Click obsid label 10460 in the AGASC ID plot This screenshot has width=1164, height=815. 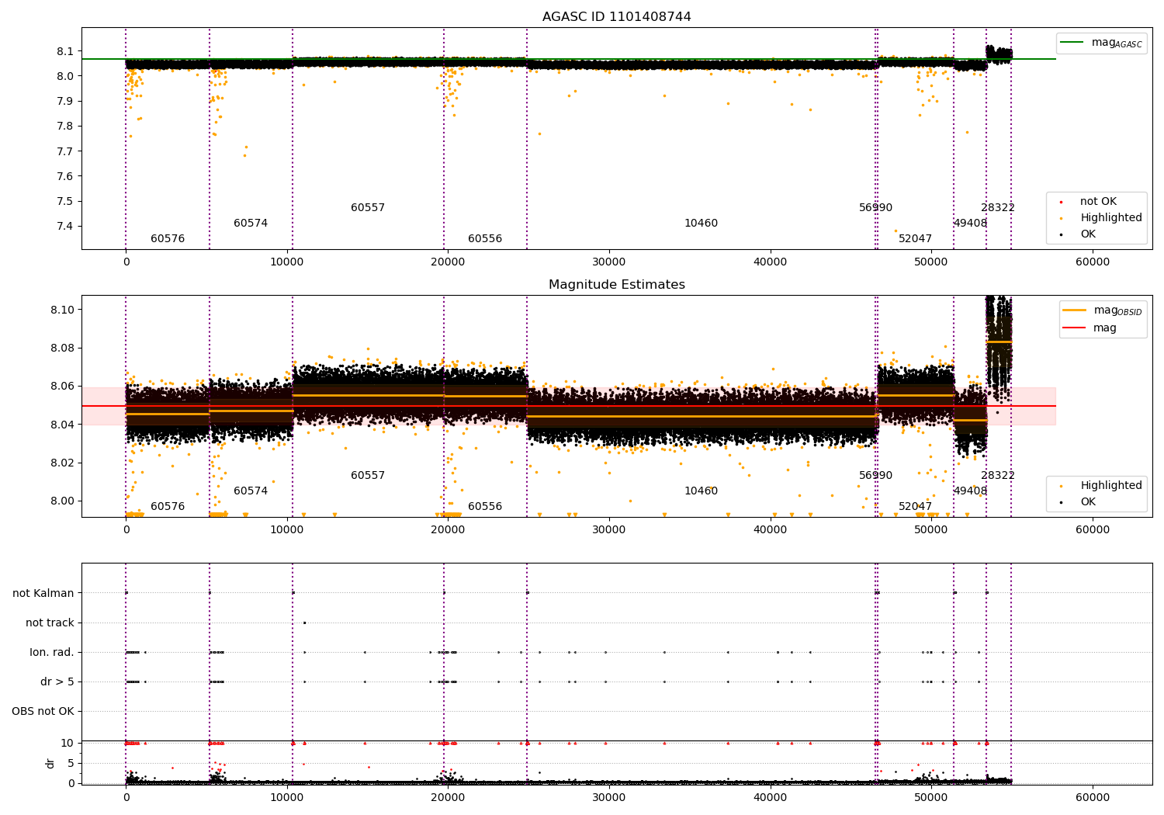(x=701, y=224)
